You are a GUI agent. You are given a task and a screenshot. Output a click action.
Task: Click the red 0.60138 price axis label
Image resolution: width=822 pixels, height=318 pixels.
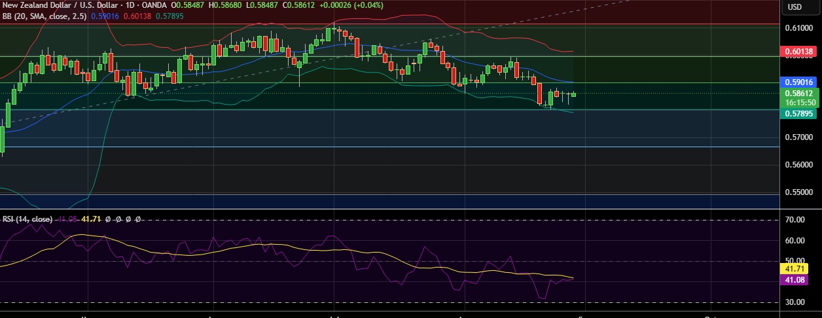coord(798,51)
